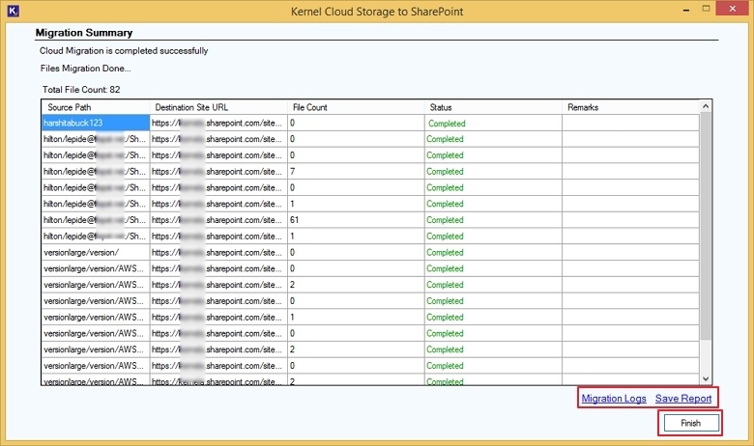The width and height of the screenshot is (754, 446).
Task: Click the Files Migration Done... text
Action: [86, 69]
